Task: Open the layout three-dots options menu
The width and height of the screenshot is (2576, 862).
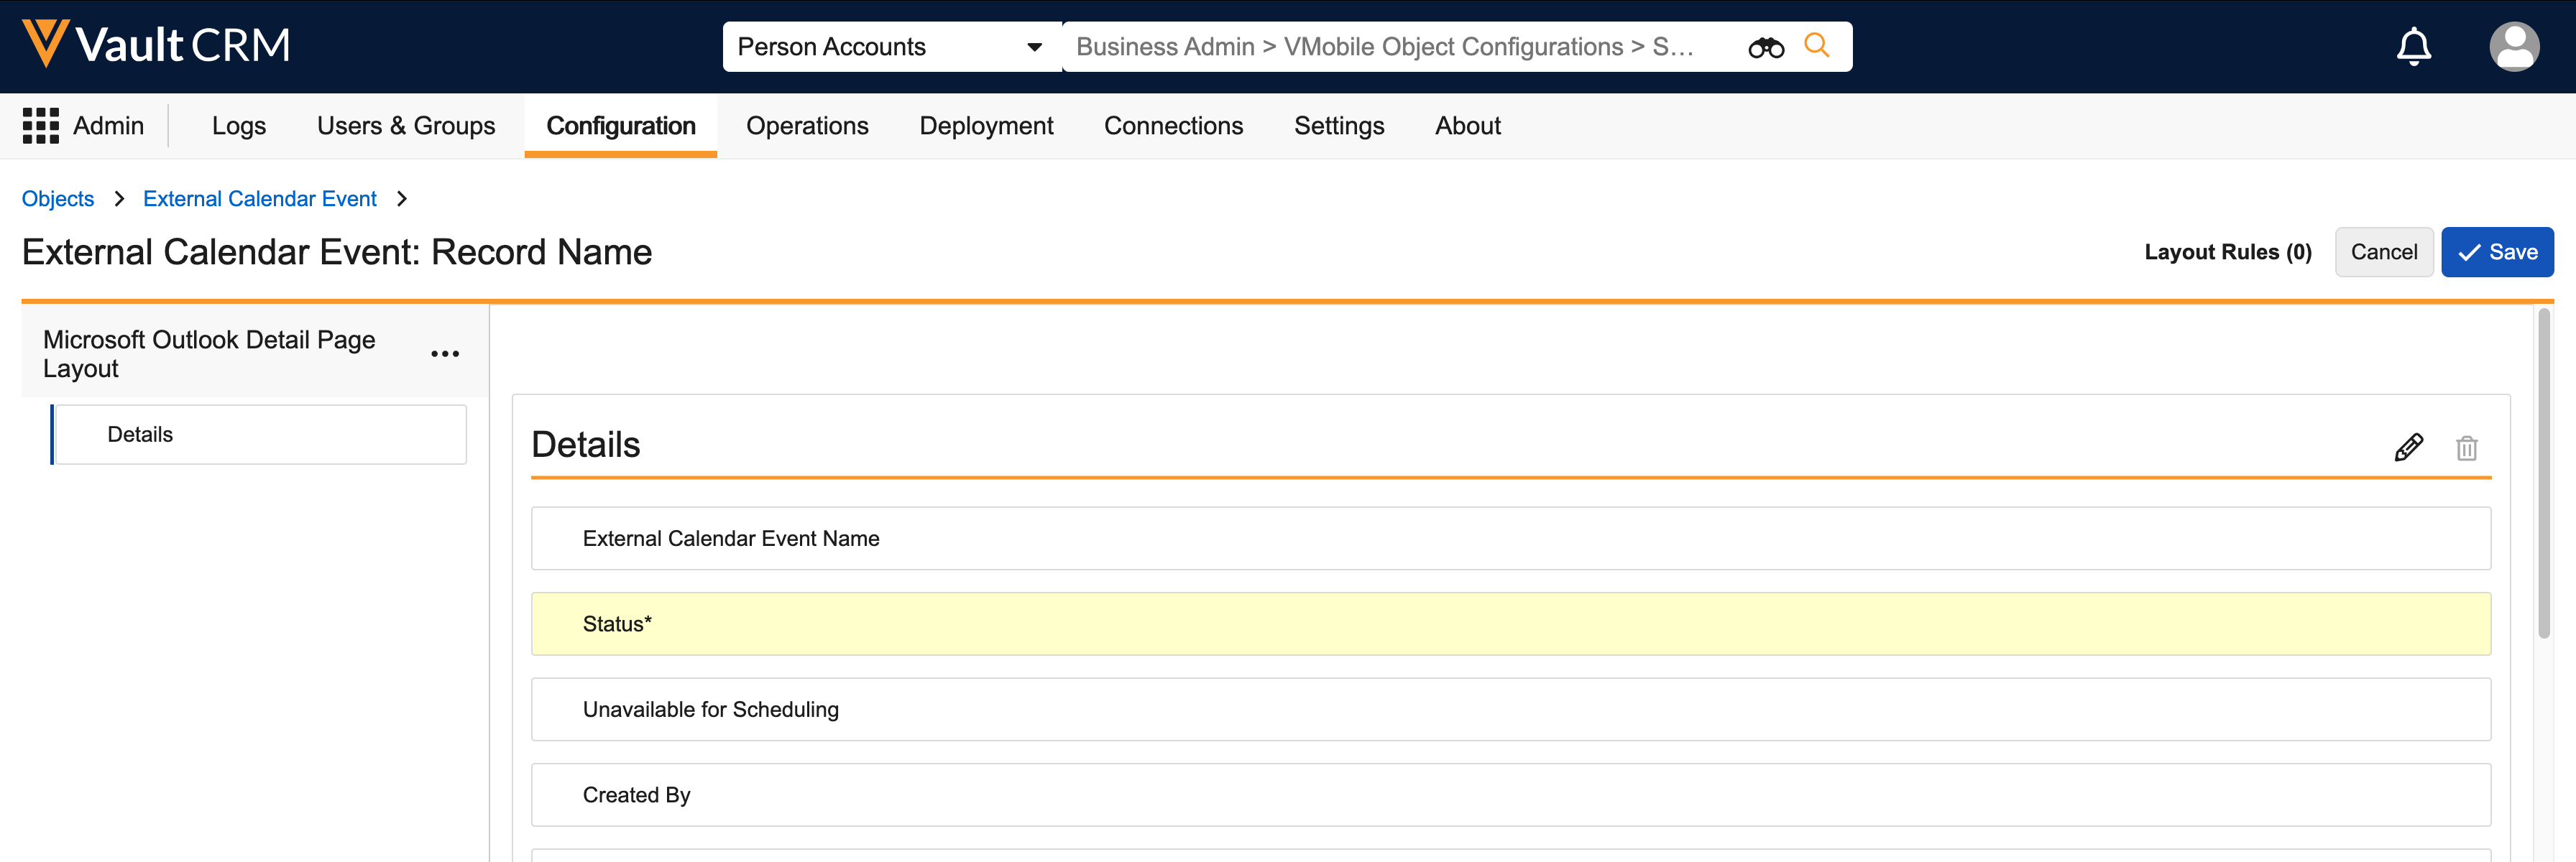Action: click(x=444, y=354)
